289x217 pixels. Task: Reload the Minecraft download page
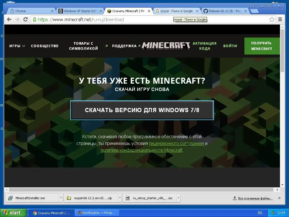[26, 19]
